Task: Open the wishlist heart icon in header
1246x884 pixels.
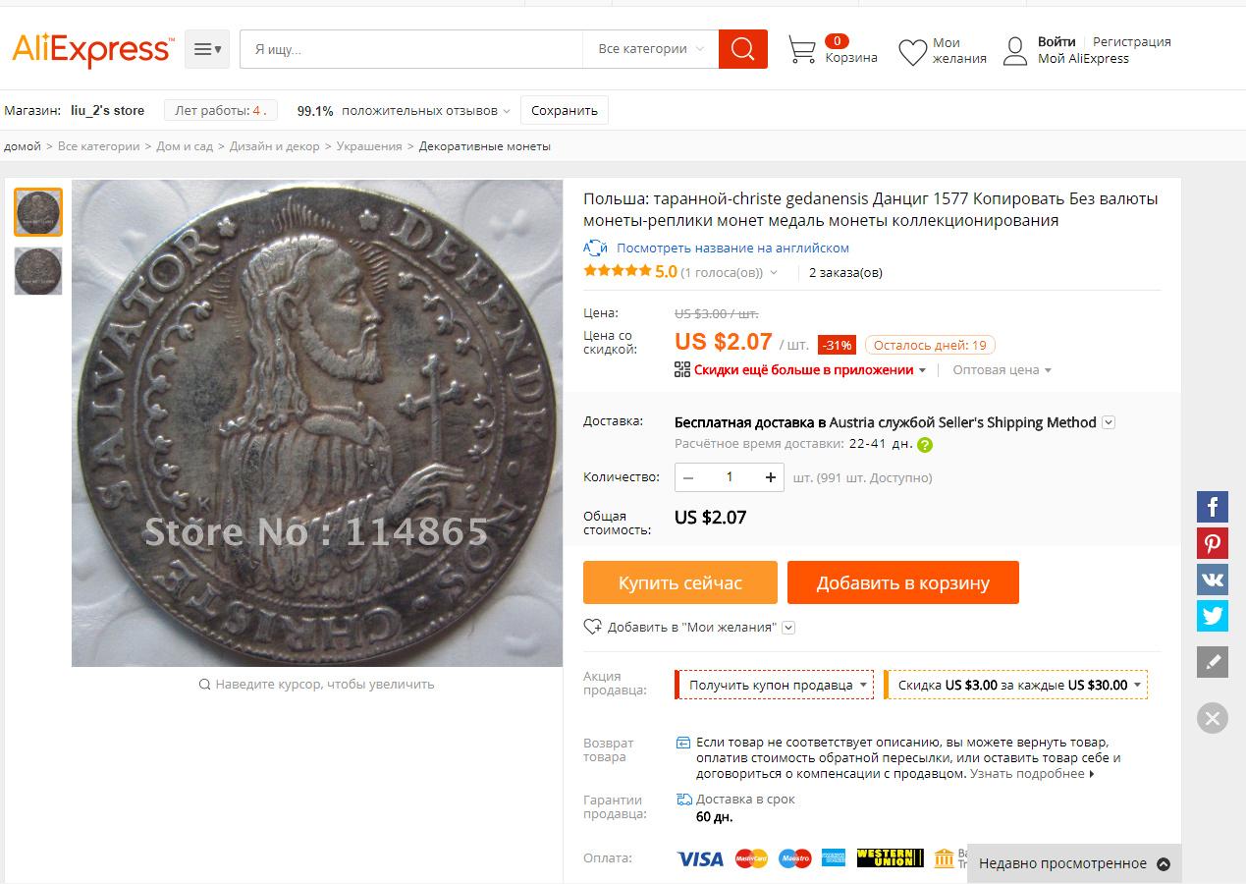Action: coord(912,51)
